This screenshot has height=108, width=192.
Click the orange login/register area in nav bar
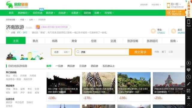(x=175, y=13)
